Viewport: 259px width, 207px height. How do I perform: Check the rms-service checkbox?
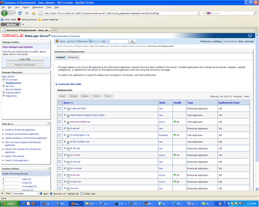click(x=60, y=182)
